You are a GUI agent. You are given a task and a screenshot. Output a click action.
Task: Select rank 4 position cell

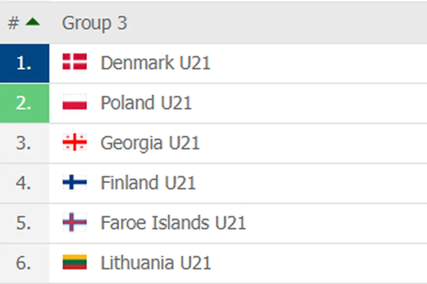point(24,183)
